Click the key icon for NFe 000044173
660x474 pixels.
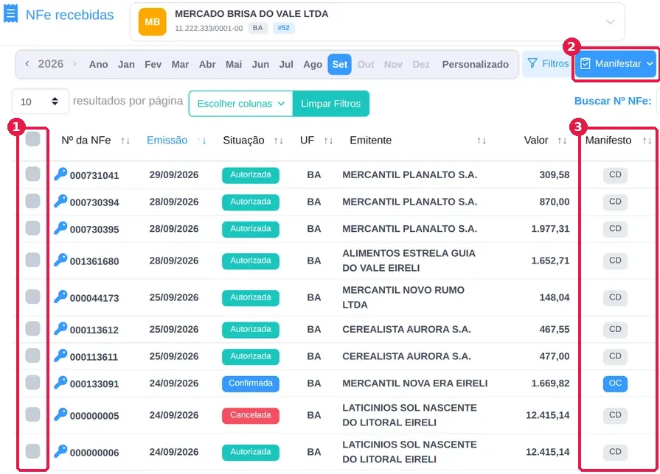pos(60,297)
